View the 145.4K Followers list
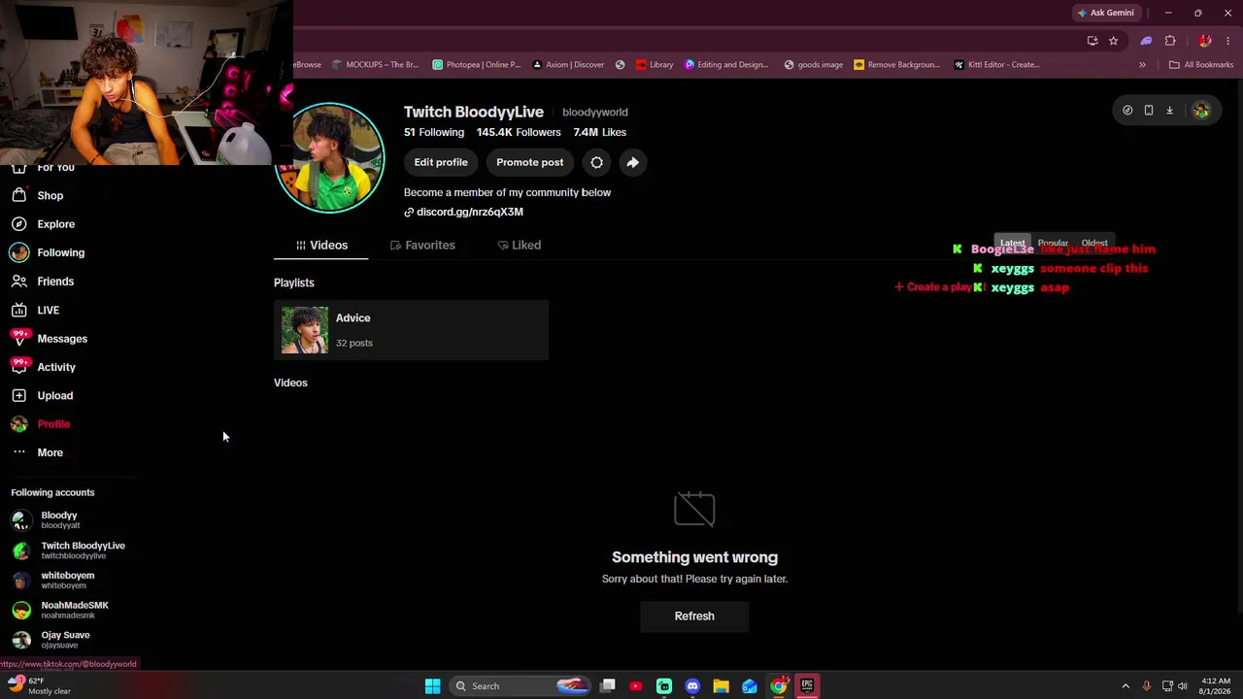 tap(519, 132)
